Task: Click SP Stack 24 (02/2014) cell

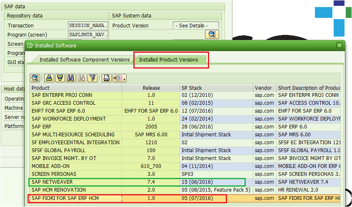Action: coord(217,119)
